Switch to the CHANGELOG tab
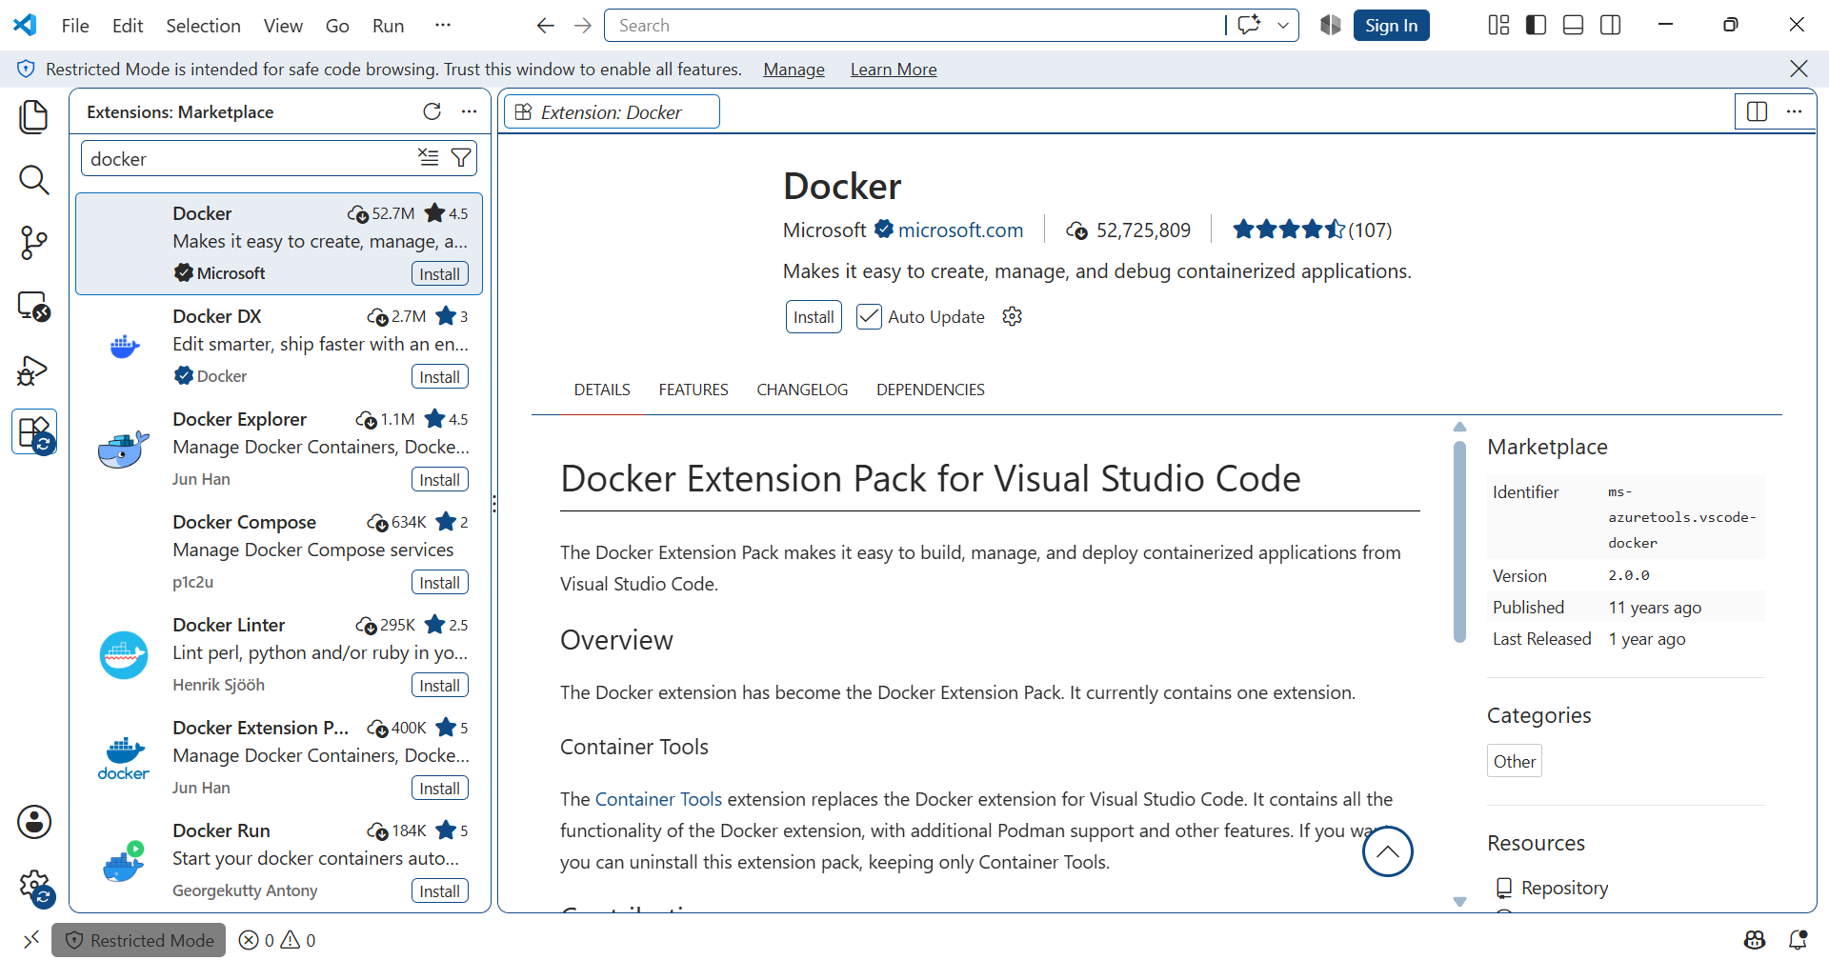The width and height of the screenshot is (1829, 960). 802,390
